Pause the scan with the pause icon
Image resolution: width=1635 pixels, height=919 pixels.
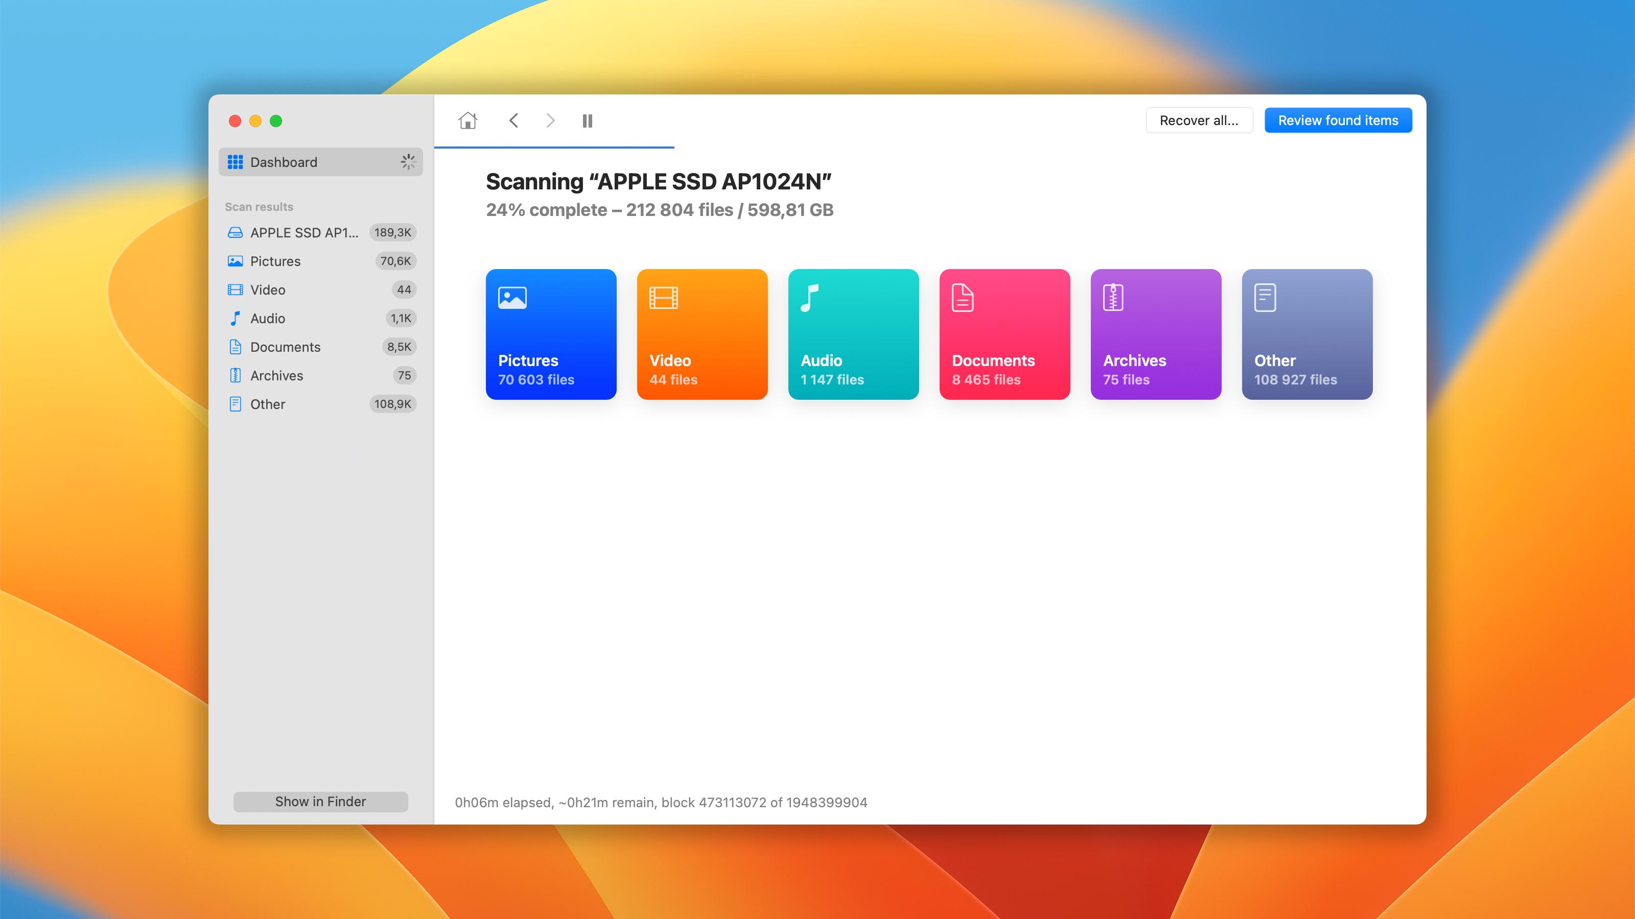587,120
